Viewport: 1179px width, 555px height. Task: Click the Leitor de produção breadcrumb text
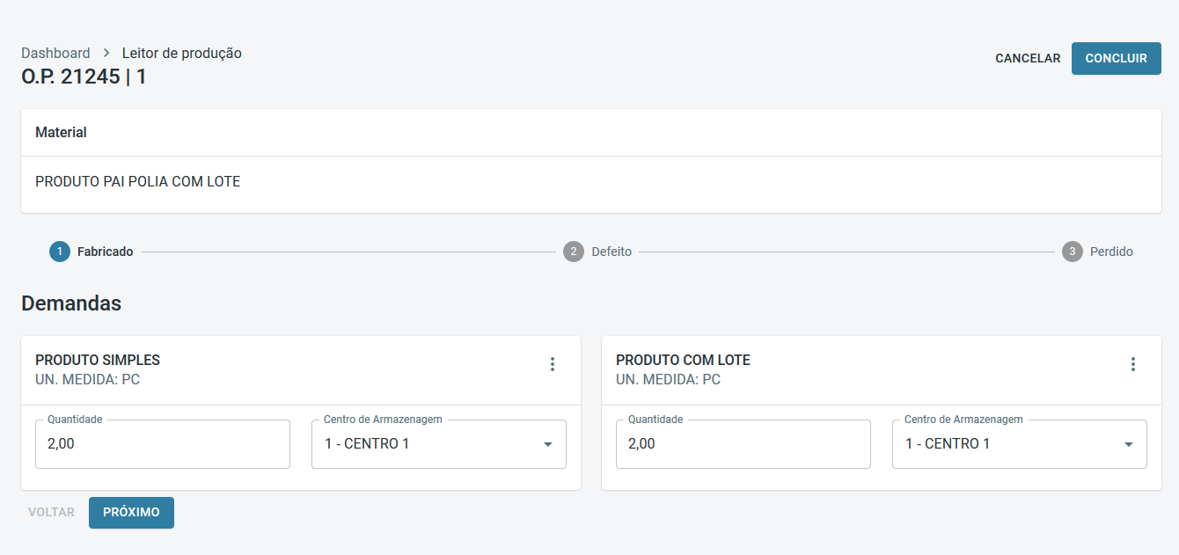tap(181, 54)
